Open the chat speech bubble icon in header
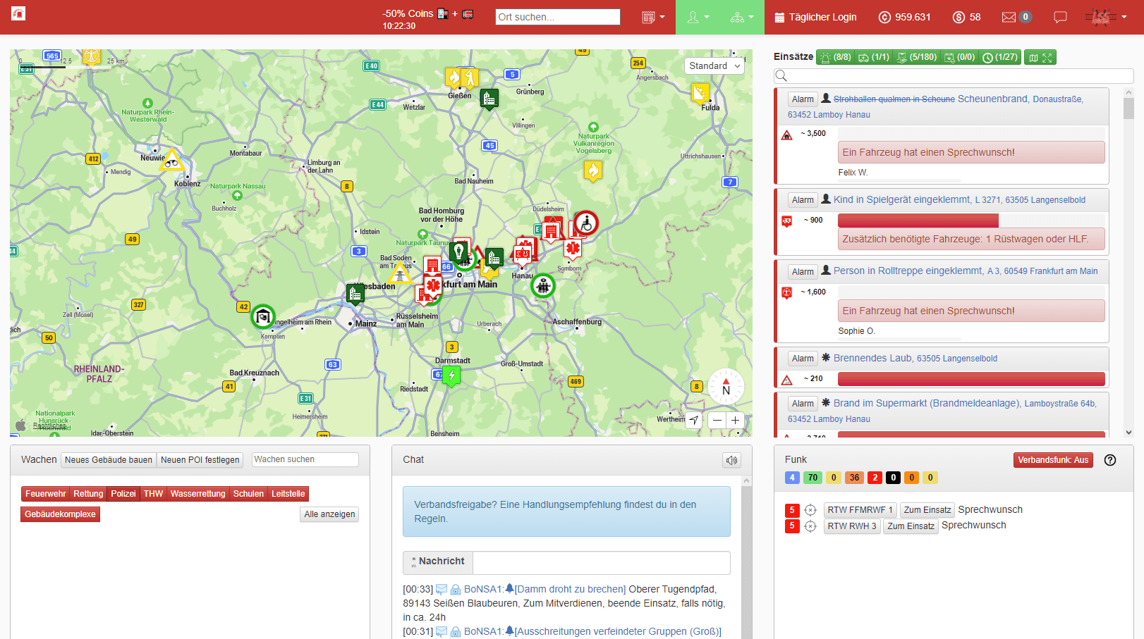Image resolution: width=1144 pixels, height=639 pixels. click(x=1060, y=17)
